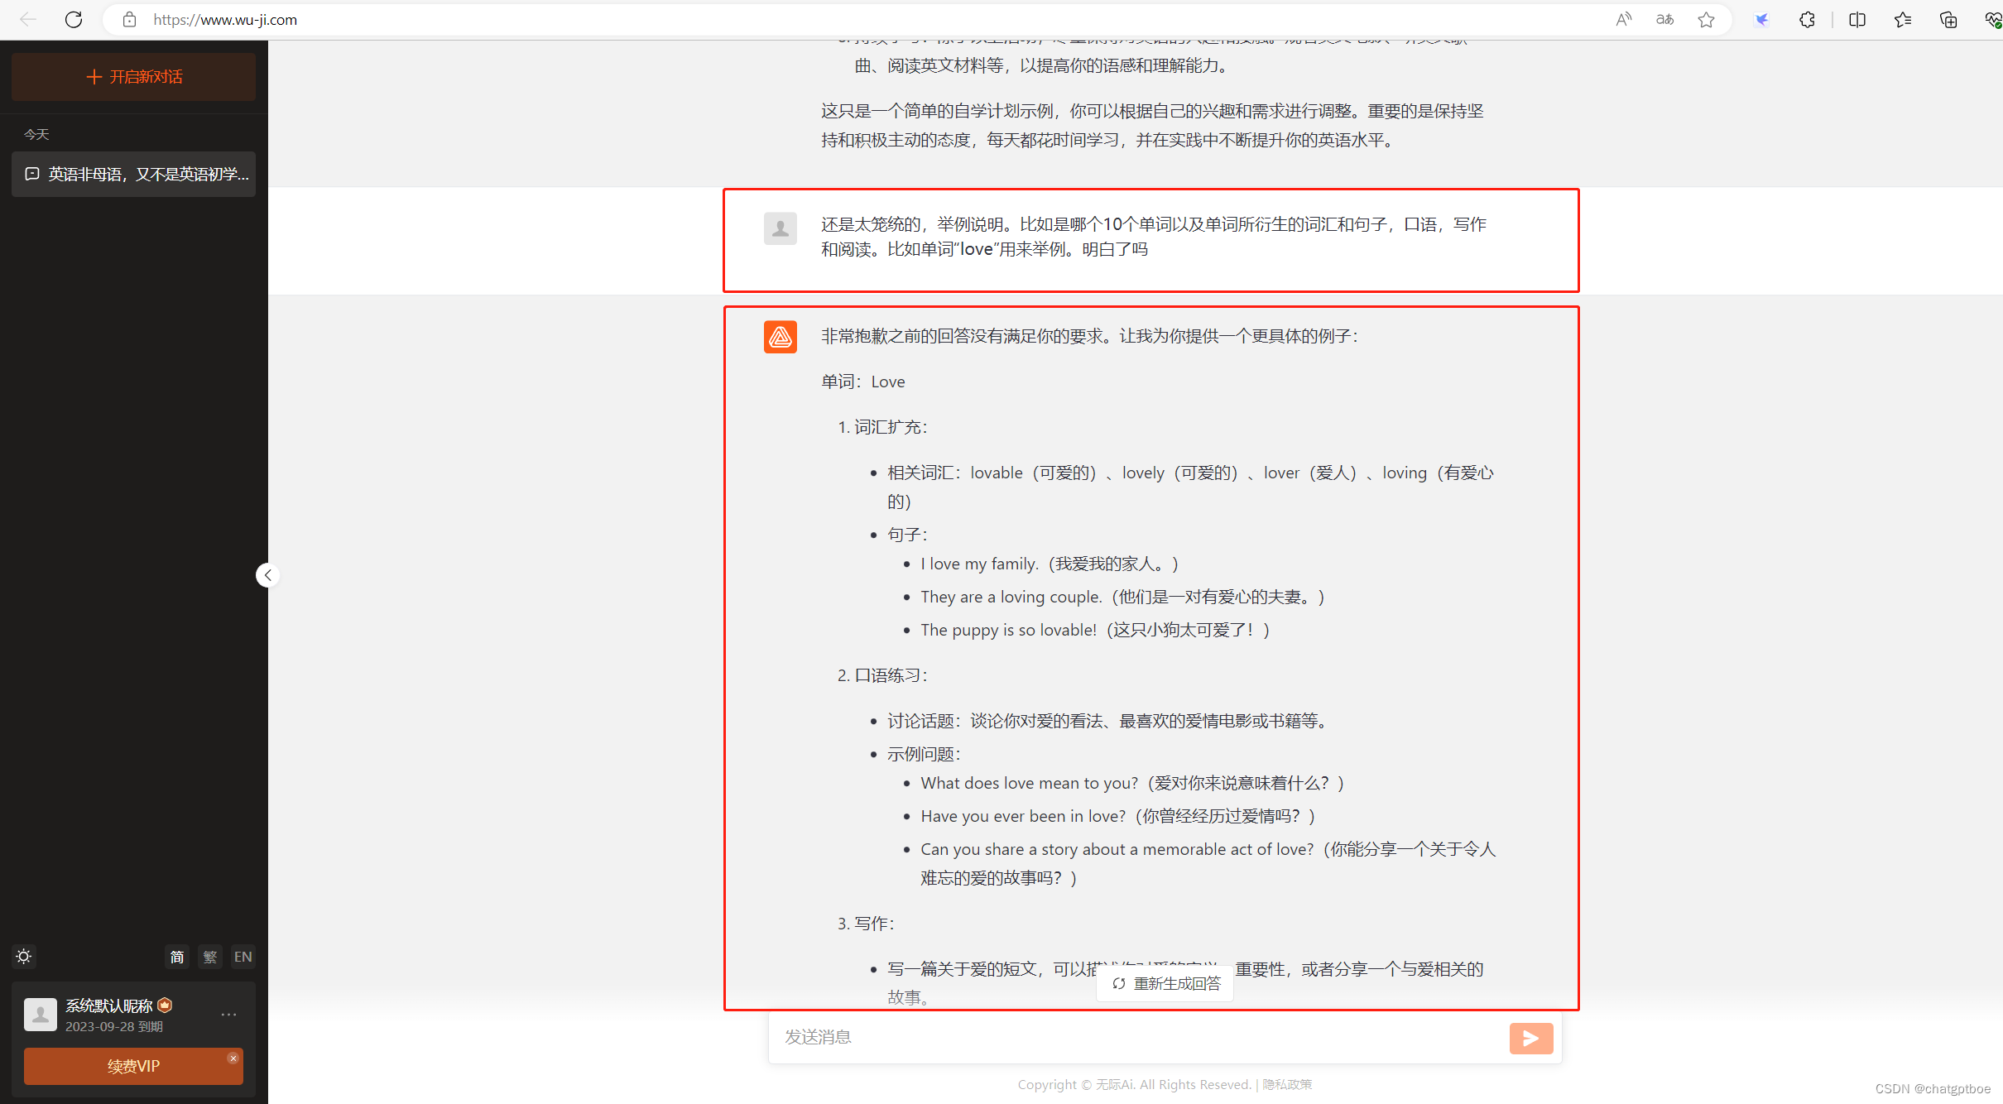The width and height of the screenshot is (2003, 1104).
Task: Click the translate page icon
Action: [x=1664, y=19]
